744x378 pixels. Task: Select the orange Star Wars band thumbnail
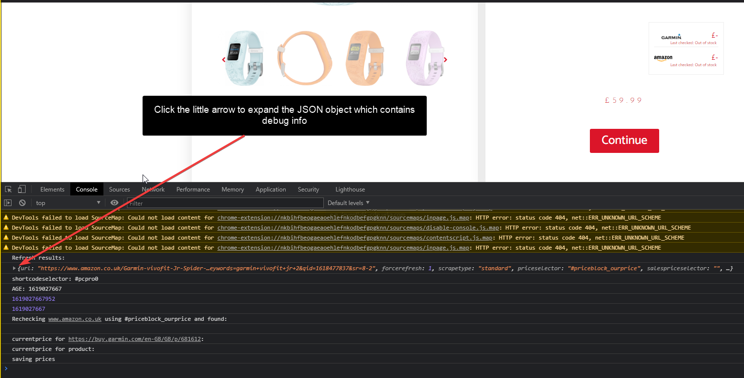[364, 57]
